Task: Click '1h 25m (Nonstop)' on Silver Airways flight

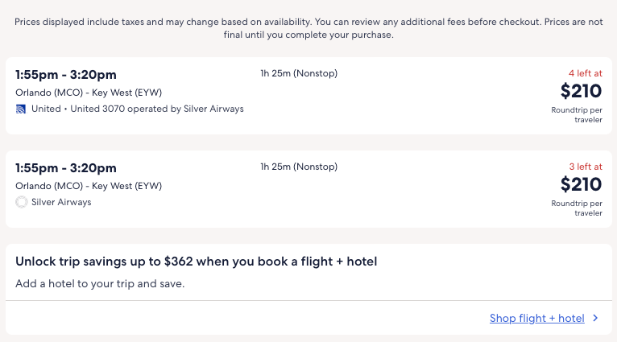Action: point(299,167)
